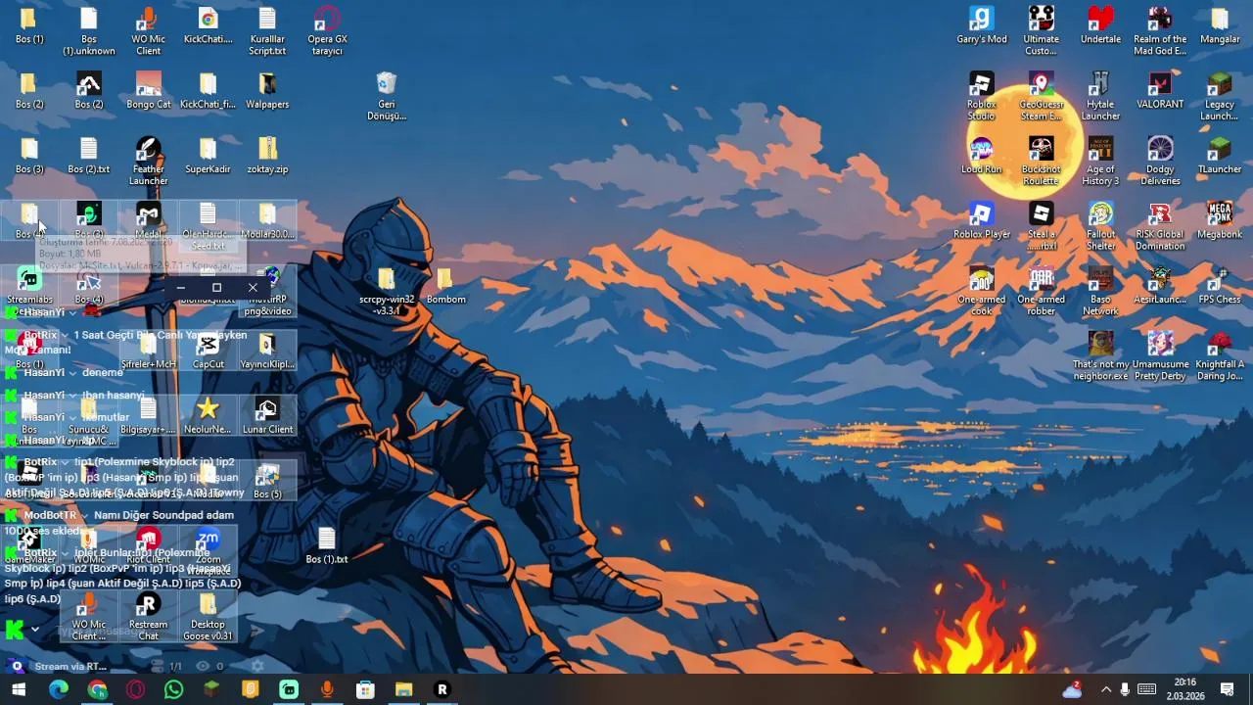
Task: Select the Bongo Cat desktop icon
Action: coord(148,91)
